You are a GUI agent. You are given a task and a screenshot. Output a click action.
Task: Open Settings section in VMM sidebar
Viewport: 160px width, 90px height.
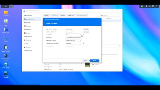tap(32, 40)
